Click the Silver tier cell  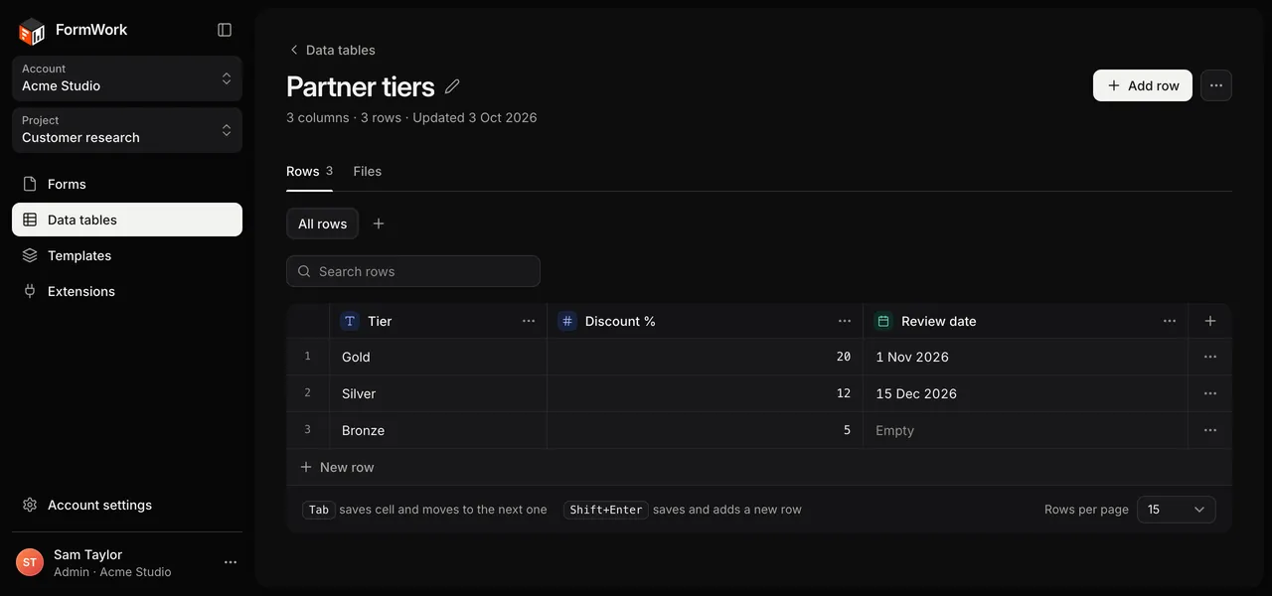point(438,393)
